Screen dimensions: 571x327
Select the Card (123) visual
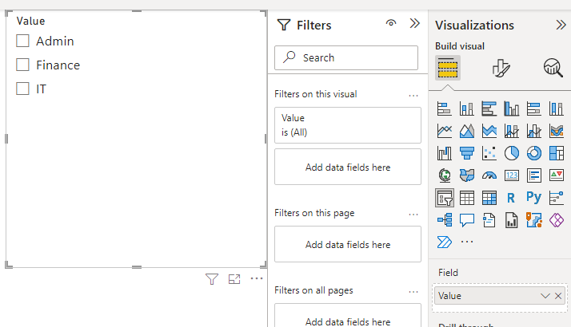(x=512, y=175)
